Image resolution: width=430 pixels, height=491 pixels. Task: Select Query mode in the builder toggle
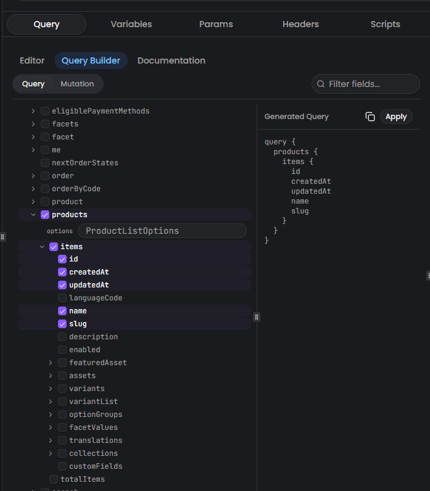coord(33,84)
